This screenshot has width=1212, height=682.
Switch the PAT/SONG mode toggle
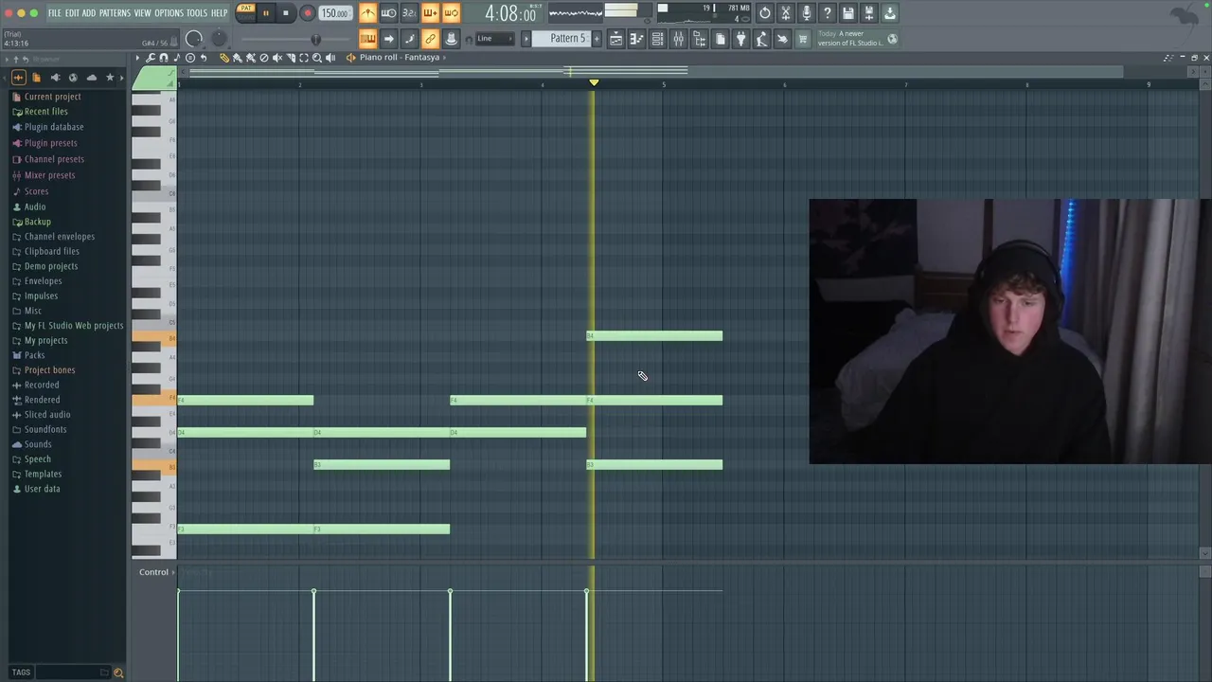point(245,13)
